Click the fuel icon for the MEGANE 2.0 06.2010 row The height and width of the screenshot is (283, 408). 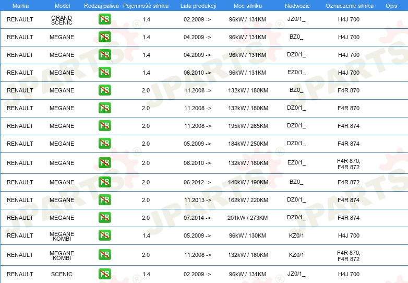[104, 162]
